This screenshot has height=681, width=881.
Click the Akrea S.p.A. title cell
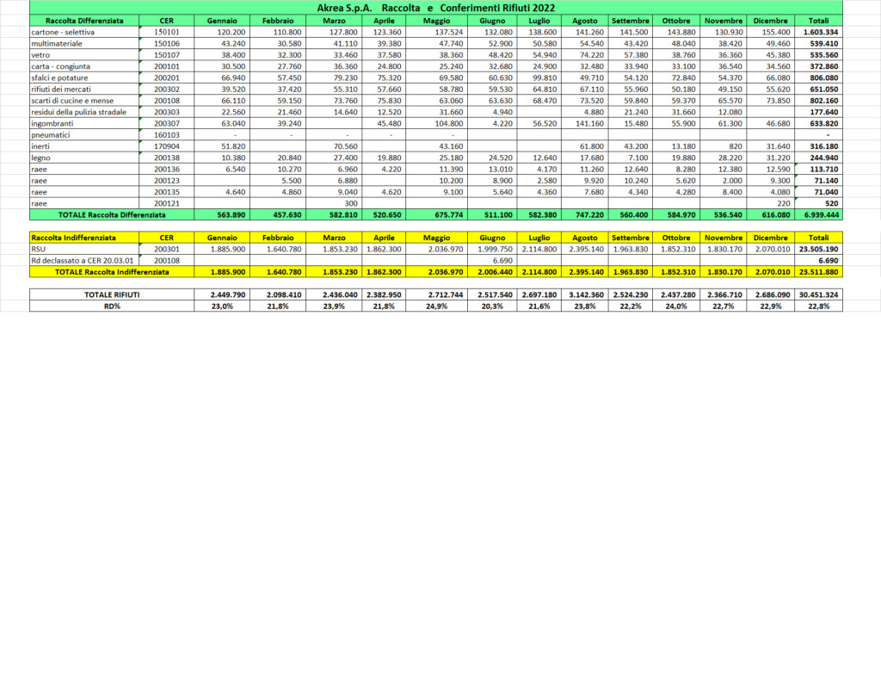[435, 7]
